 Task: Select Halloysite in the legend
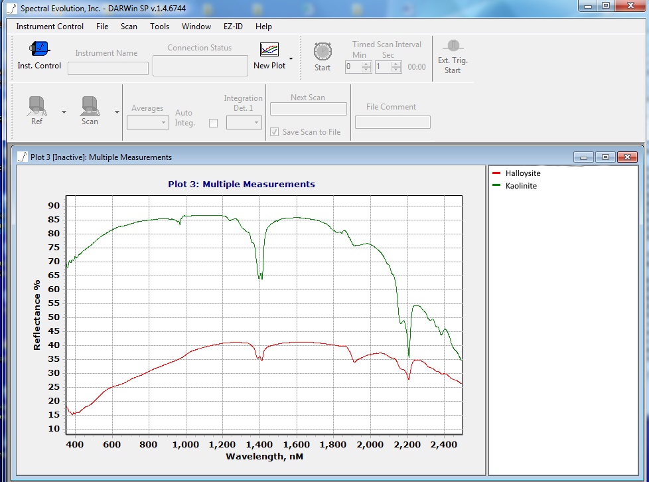pos(522,173)
